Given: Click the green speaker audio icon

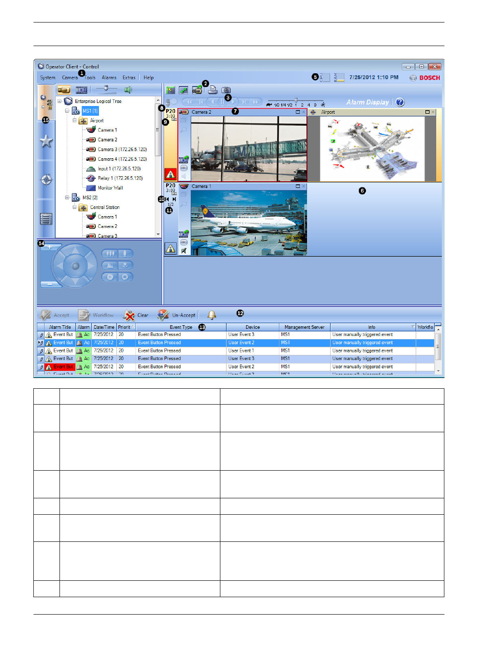Looking at the screenshot, I should click(x=128, y=90).
